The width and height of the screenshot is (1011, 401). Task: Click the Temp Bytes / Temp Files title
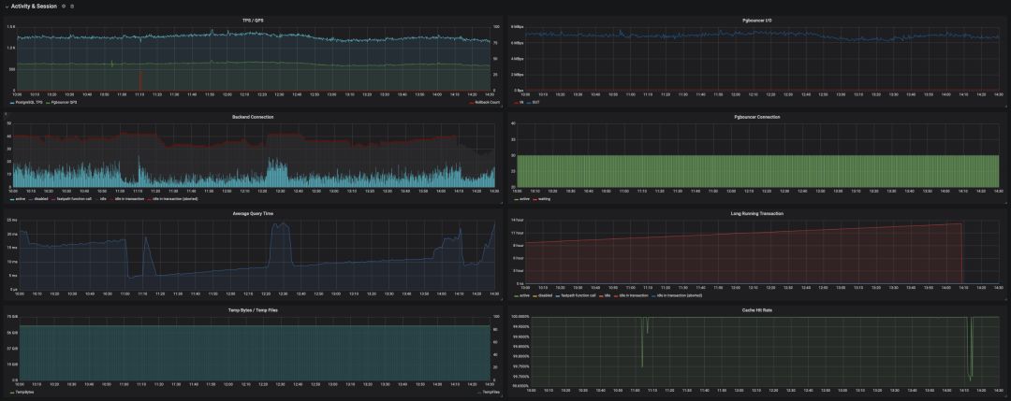[x=253, y=309]
